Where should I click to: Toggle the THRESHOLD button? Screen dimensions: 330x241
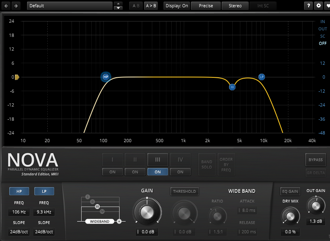point(184,192)
